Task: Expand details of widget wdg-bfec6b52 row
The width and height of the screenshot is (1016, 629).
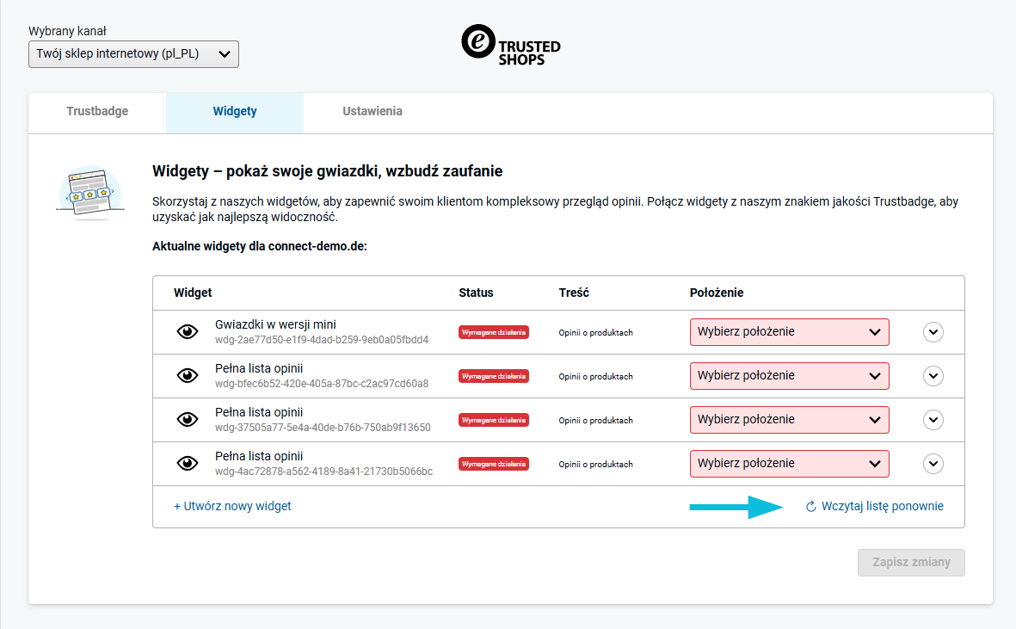Action: pyautogui.click(x=933, y=376)
